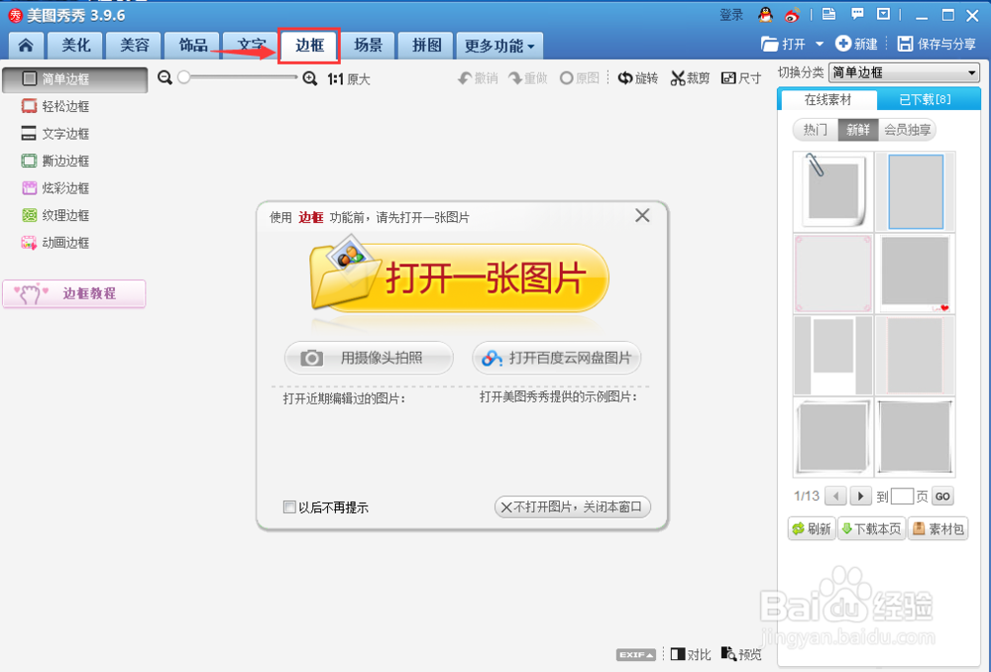Go to next material page arrow

point(860,497)
